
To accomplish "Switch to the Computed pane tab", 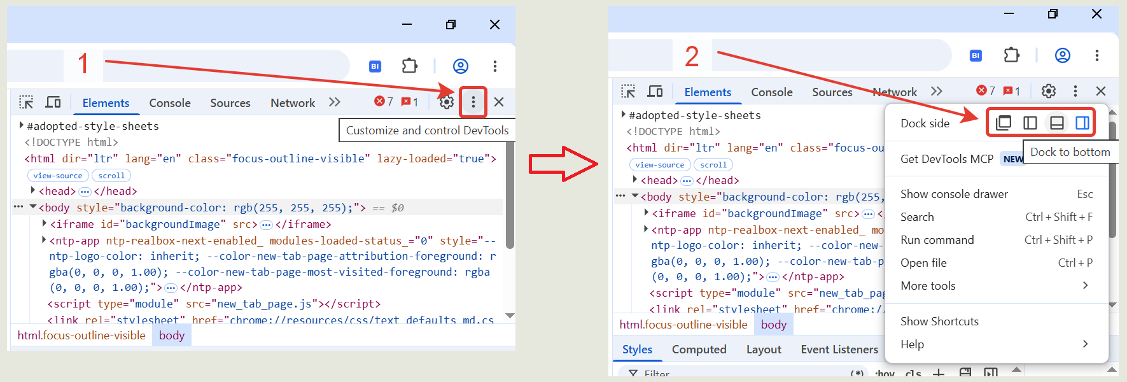I will (699, 350).
